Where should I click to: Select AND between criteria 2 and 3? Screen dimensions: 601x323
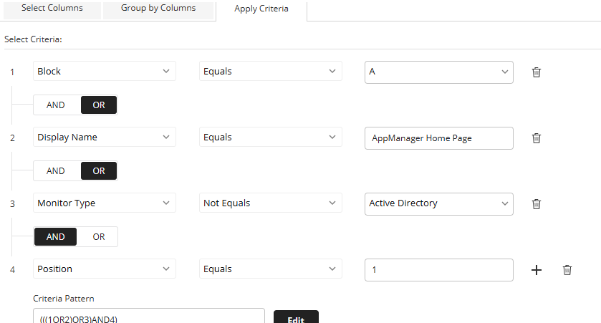pyautogui.click(x=56, y=170)
